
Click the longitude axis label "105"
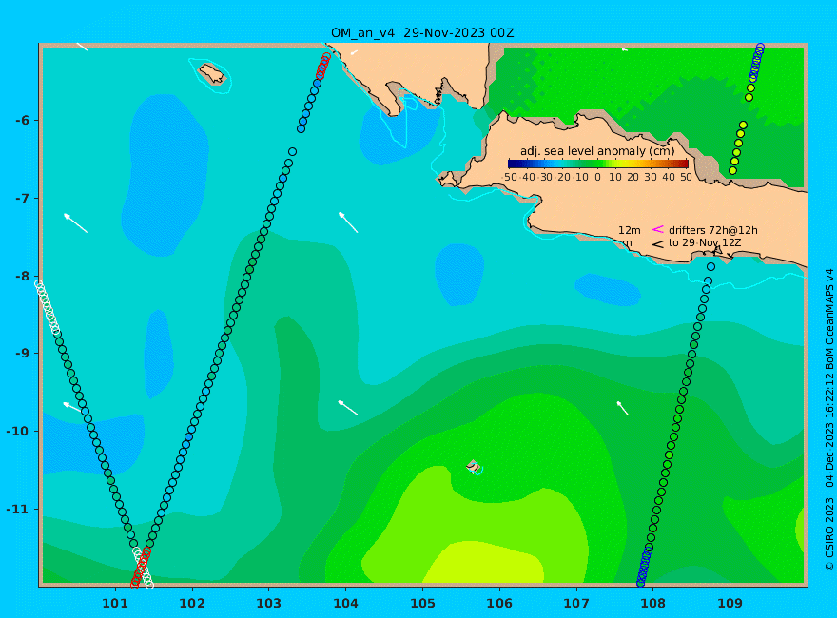click(422, 603)
